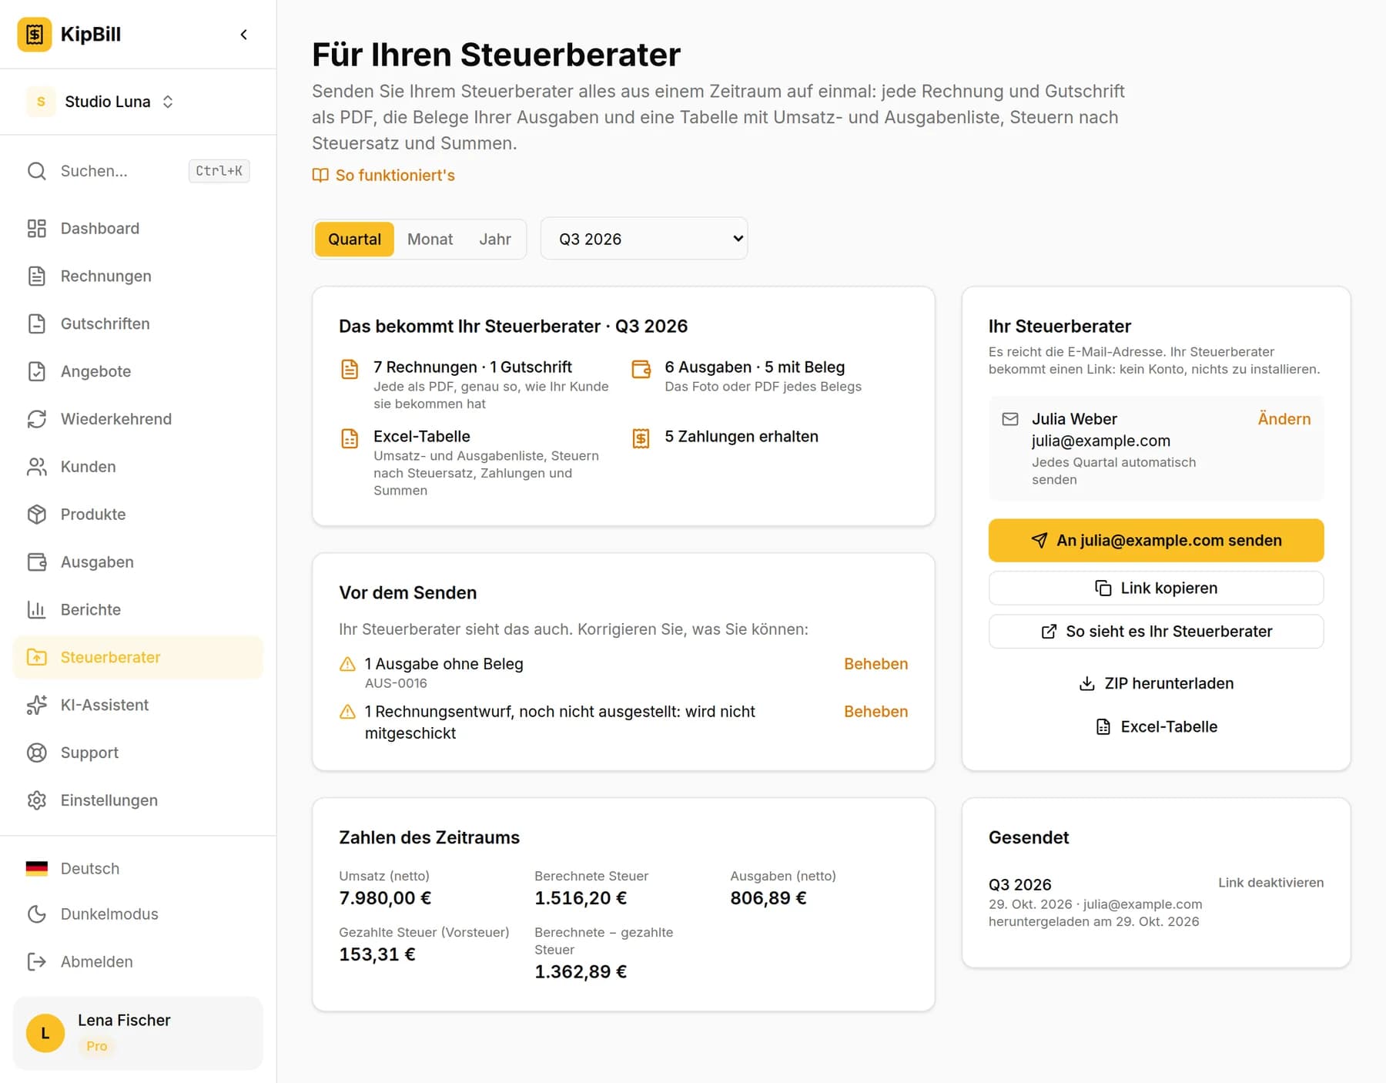1386x1083 pixels.
Task: Click Link deaktivieren for Q3 2026
Action: 1270,883
